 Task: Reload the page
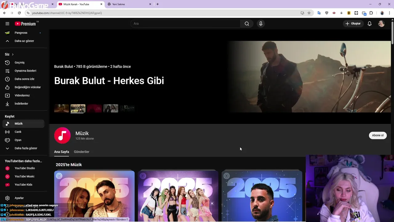point(19,13)
